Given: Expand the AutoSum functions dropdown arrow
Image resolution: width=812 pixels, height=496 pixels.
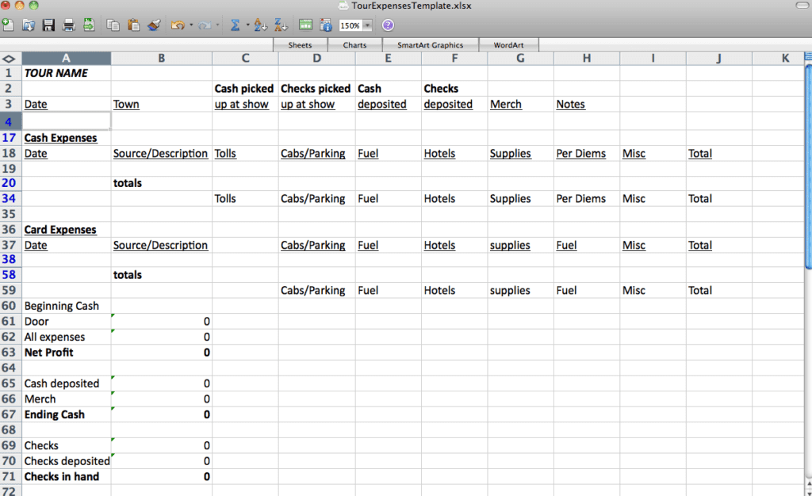Looking at the screenshot, I should pos(247,25).
